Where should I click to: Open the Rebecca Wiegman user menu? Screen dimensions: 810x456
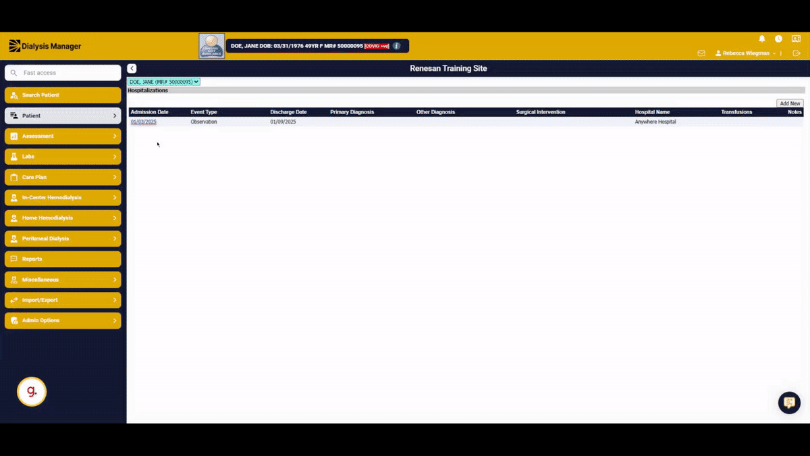(745, 53)
